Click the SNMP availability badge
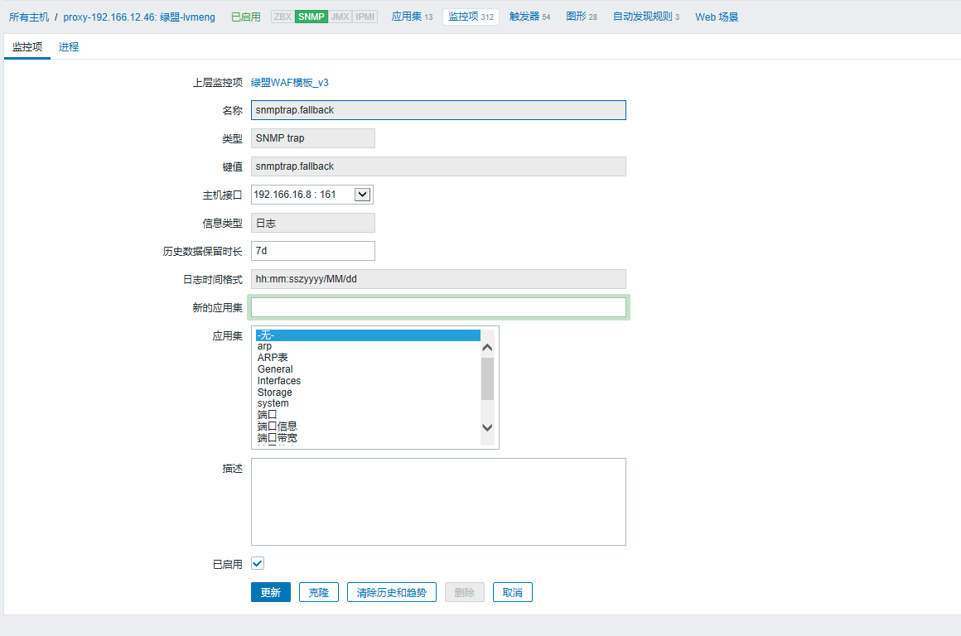Screen dimensions: 961x636 (x=311, y=17)
